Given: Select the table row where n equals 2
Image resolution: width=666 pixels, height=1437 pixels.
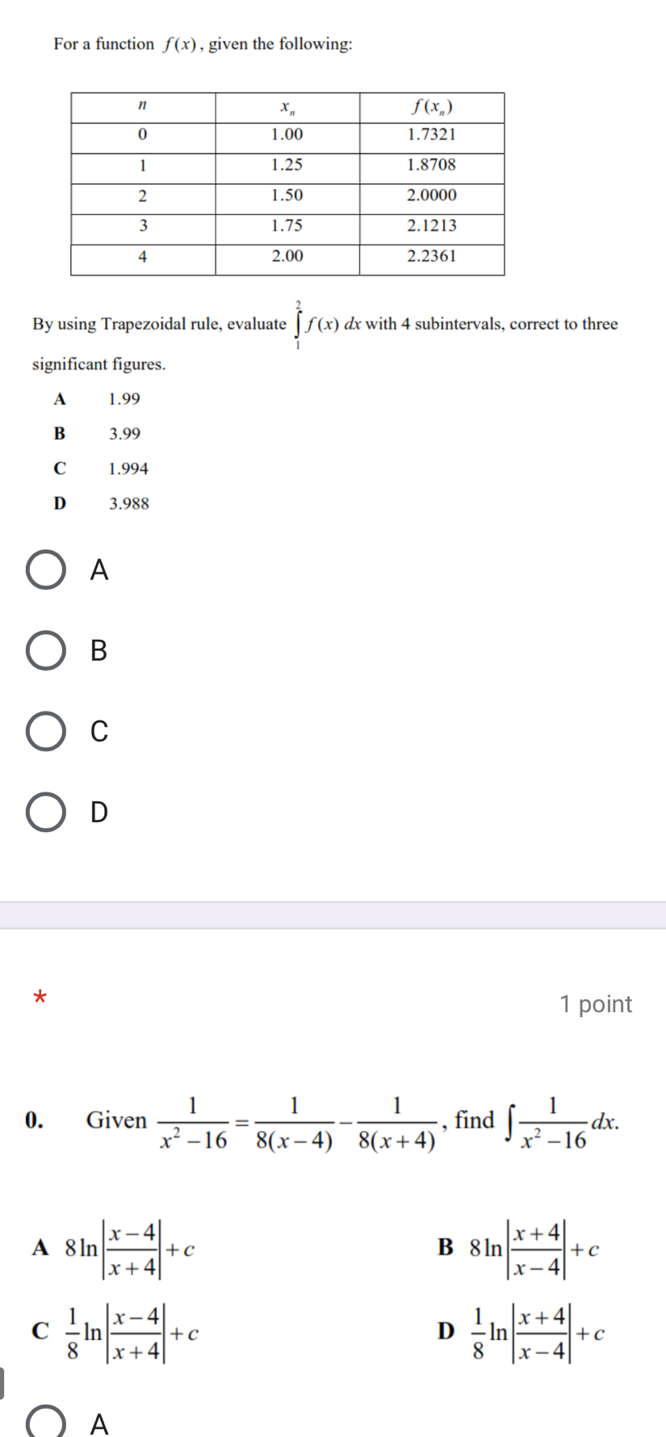Looking at the screenshot, I should [x=287, y=195].
